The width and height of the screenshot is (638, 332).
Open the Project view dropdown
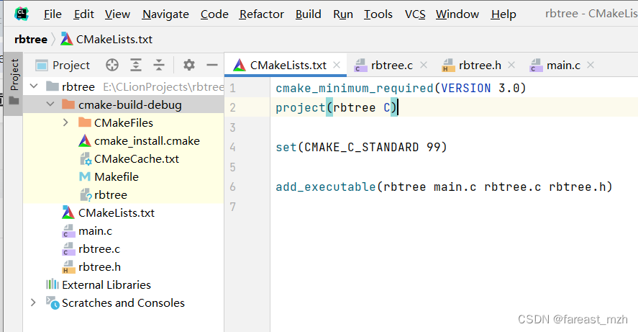[70, 65]
